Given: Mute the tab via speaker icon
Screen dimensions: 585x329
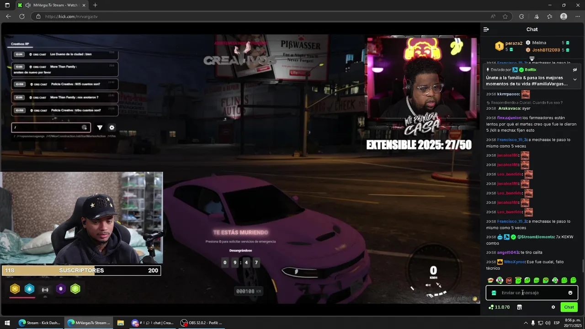Looking at the screenshot, I should 28,5.
